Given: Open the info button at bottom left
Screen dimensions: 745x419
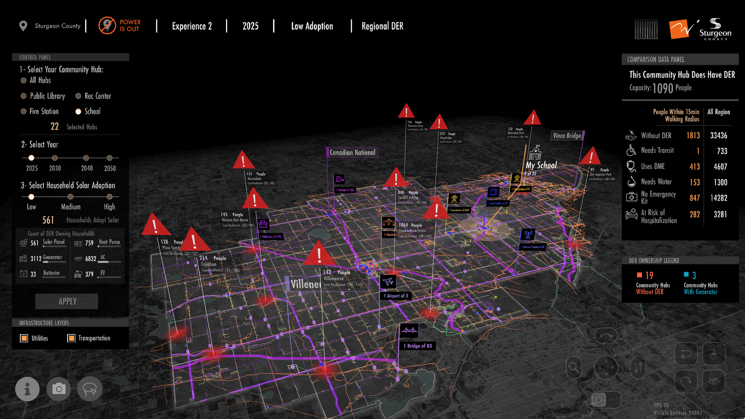Looking at the screenshot, I should coord(27,389).
